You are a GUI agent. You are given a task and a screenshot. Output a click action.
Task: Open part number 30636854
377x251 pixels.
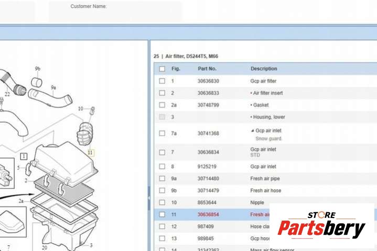coord(208,214)
